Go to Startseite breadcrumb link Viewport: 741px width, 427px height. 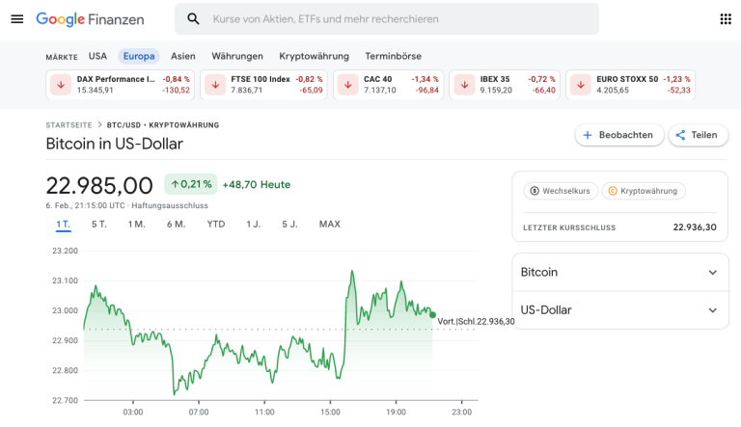click(x=69, y=125)
